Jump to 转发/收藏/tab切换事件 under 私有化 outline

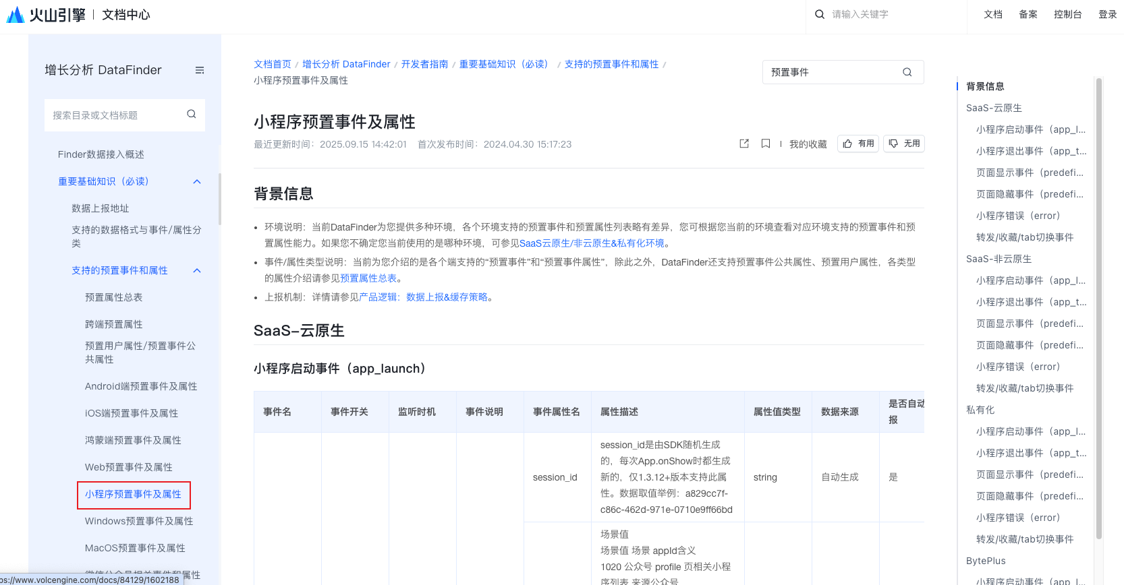click(1025, 539)
